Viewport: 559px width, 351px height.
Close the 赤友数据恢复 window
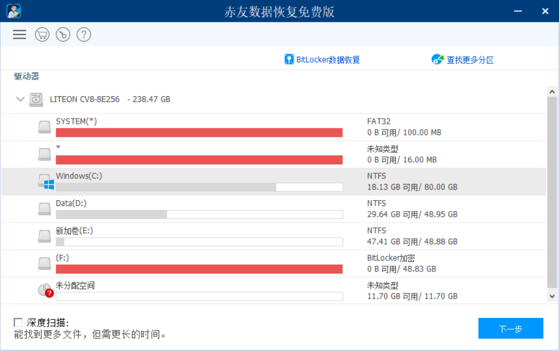[545, 11]
